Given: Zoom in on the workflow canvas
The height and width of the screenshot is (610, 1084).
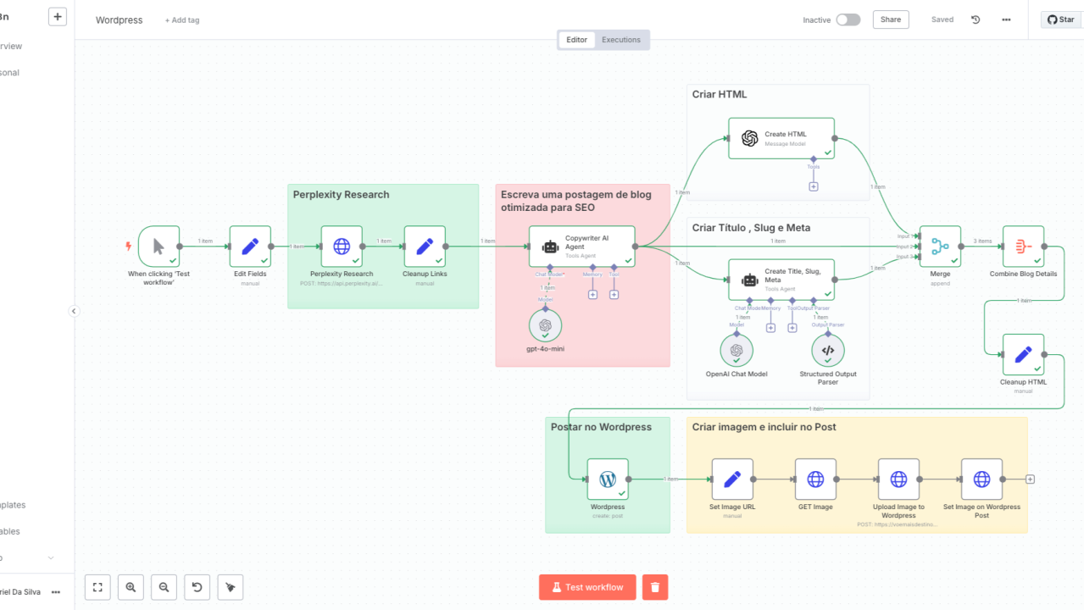Looking at the screenshot, I should 131,587.
